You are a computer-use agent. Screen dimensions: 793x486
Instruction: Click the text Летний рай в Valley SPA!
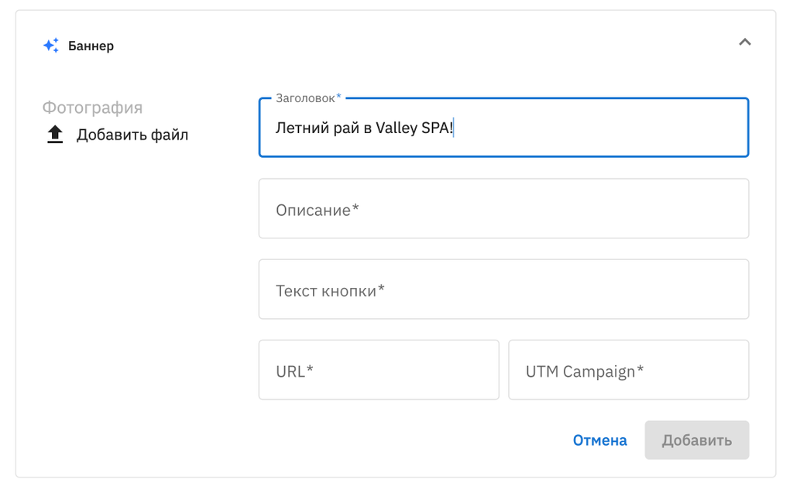(364, 128)
